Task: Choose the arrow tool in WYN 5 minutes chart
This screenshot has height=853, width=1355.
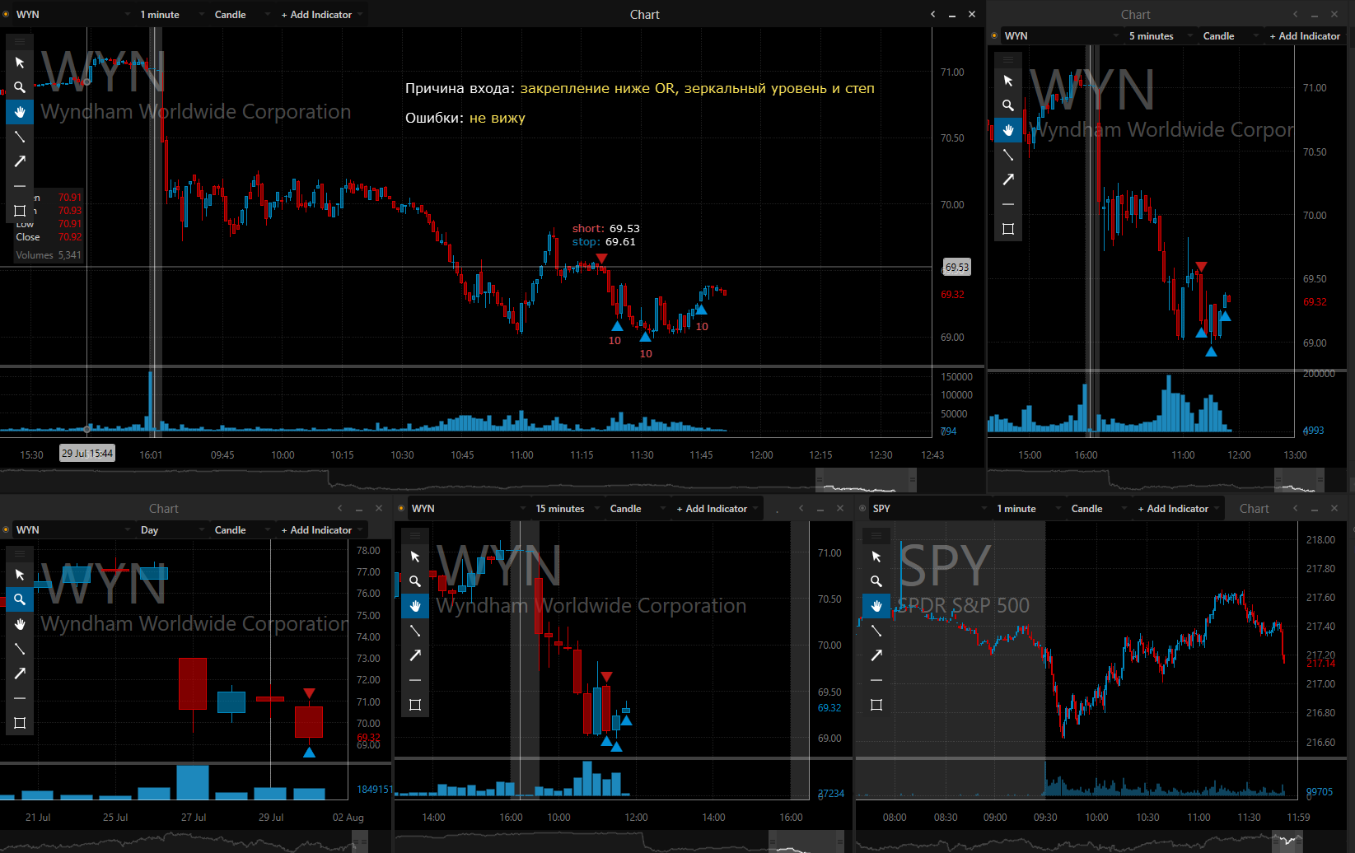Action: [x=1008, y=179]
